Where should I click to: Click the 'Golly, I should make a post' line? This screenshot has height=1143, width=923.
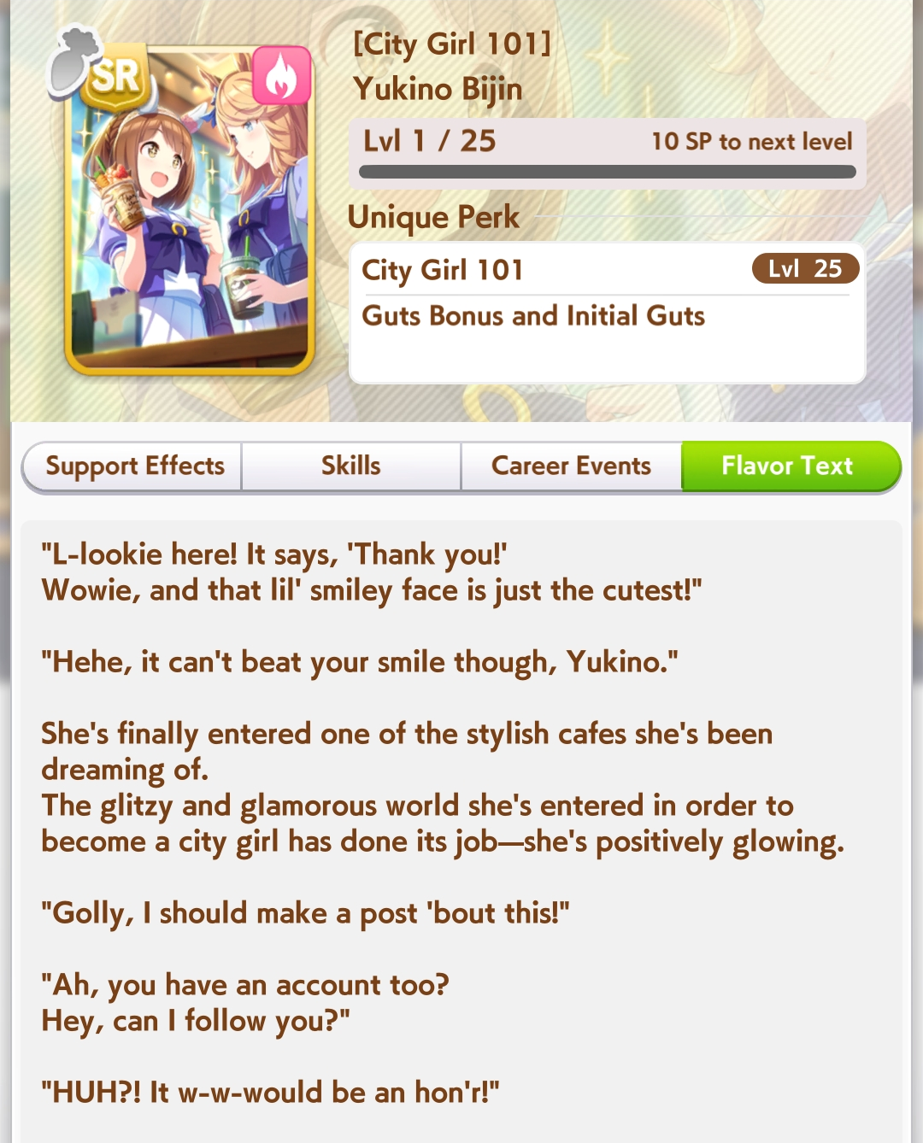305,913
